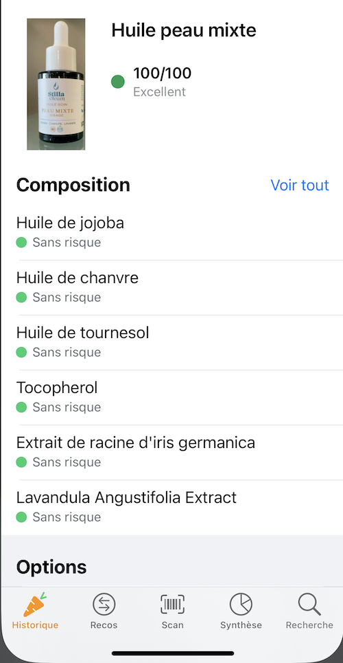Tap the Composition section heading
The height and width of the screenshot is (663, 343).
tap(73, 186)
